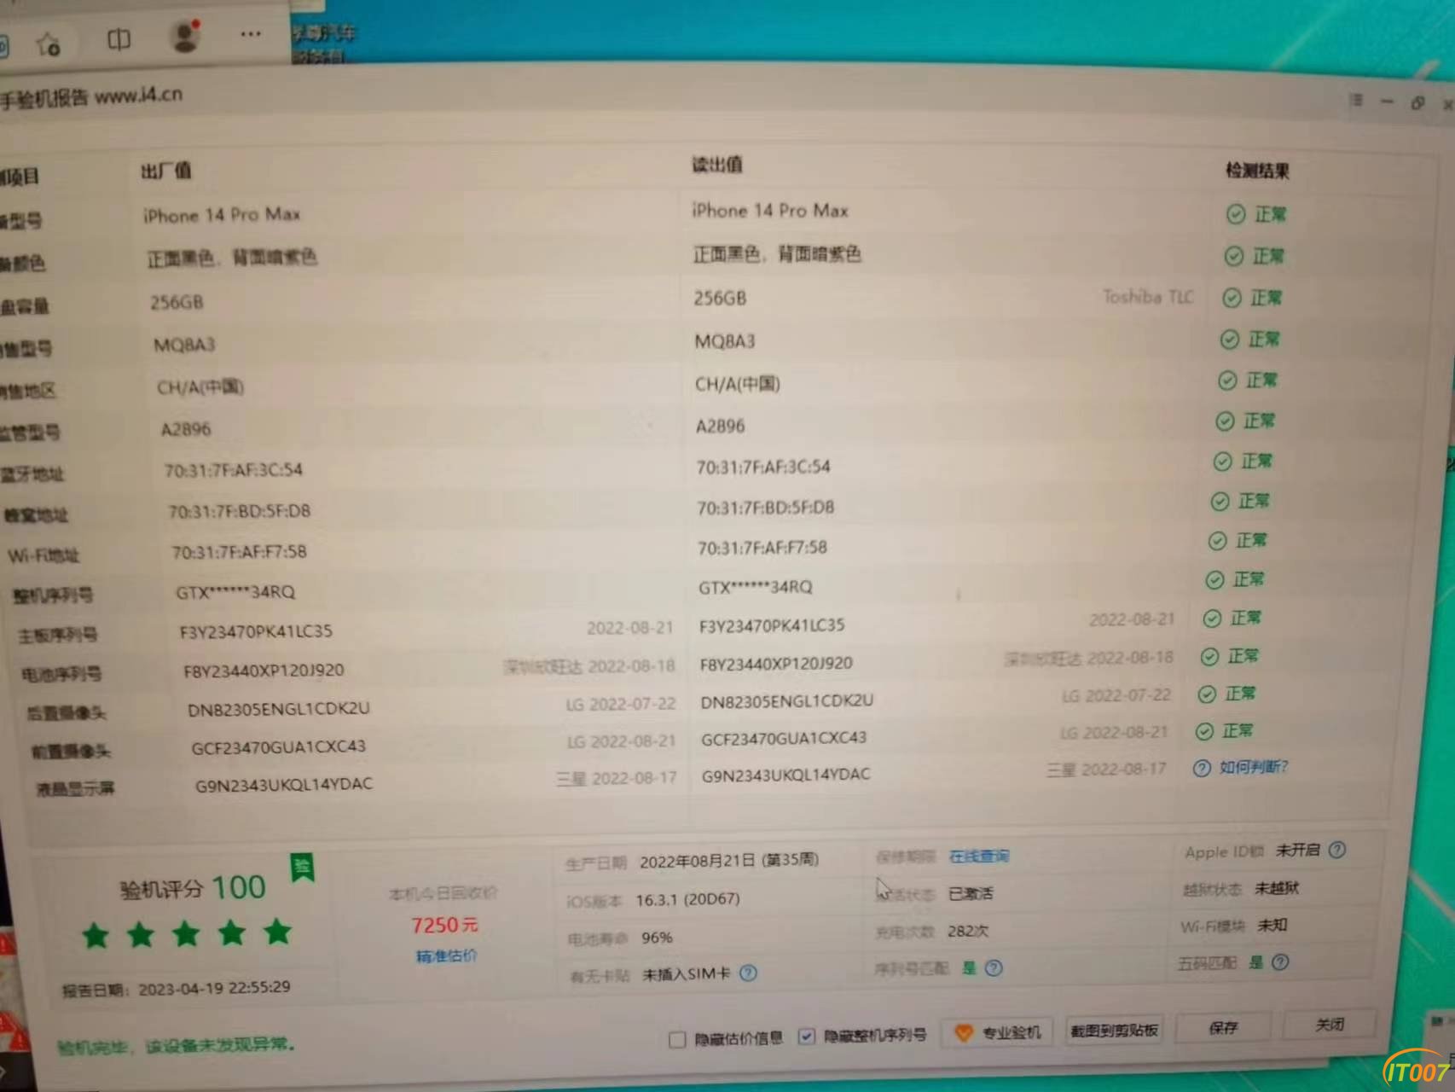Click the iOS version 16.3.1 (20D67)
Viewport: 1455px width, 1092px height.
tap(687, 899)
